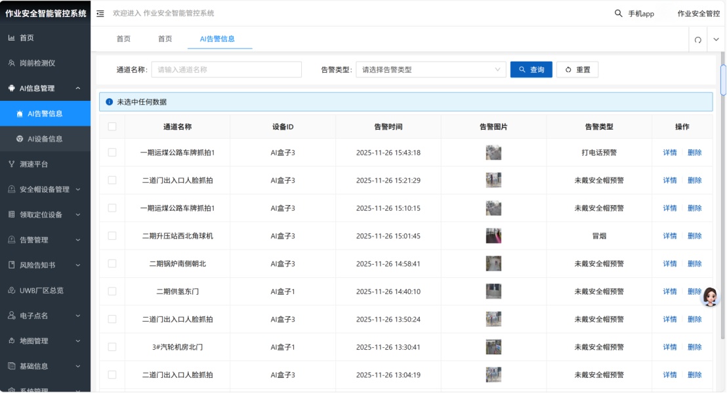Check the row for 二期升压站西北角球机
The width and height of the screenshot is (727, 393).
pos(112,236)
